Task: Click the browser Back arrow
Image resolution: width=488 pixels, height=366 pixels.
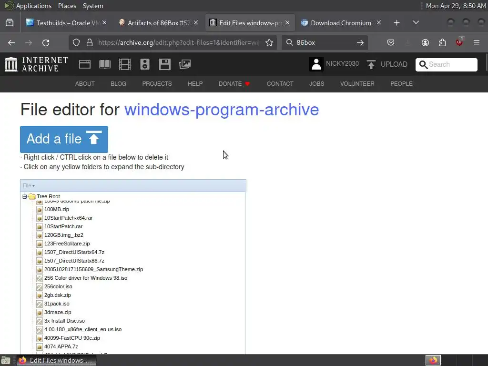Action: [11, 42]
